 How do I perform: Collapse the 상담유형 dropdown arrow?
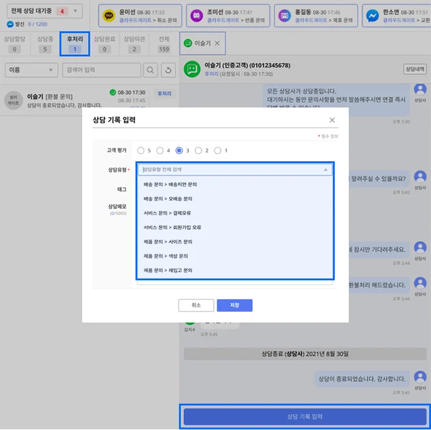point(326,169)
